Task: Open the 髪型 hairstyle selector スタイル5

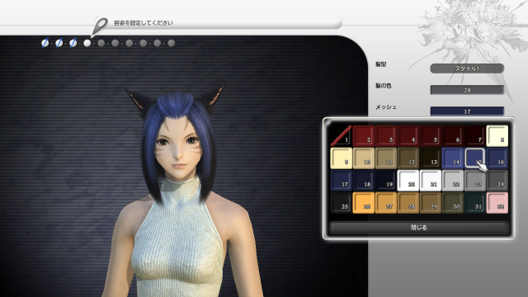Action: pyautogui.click(x=467, y=68)
